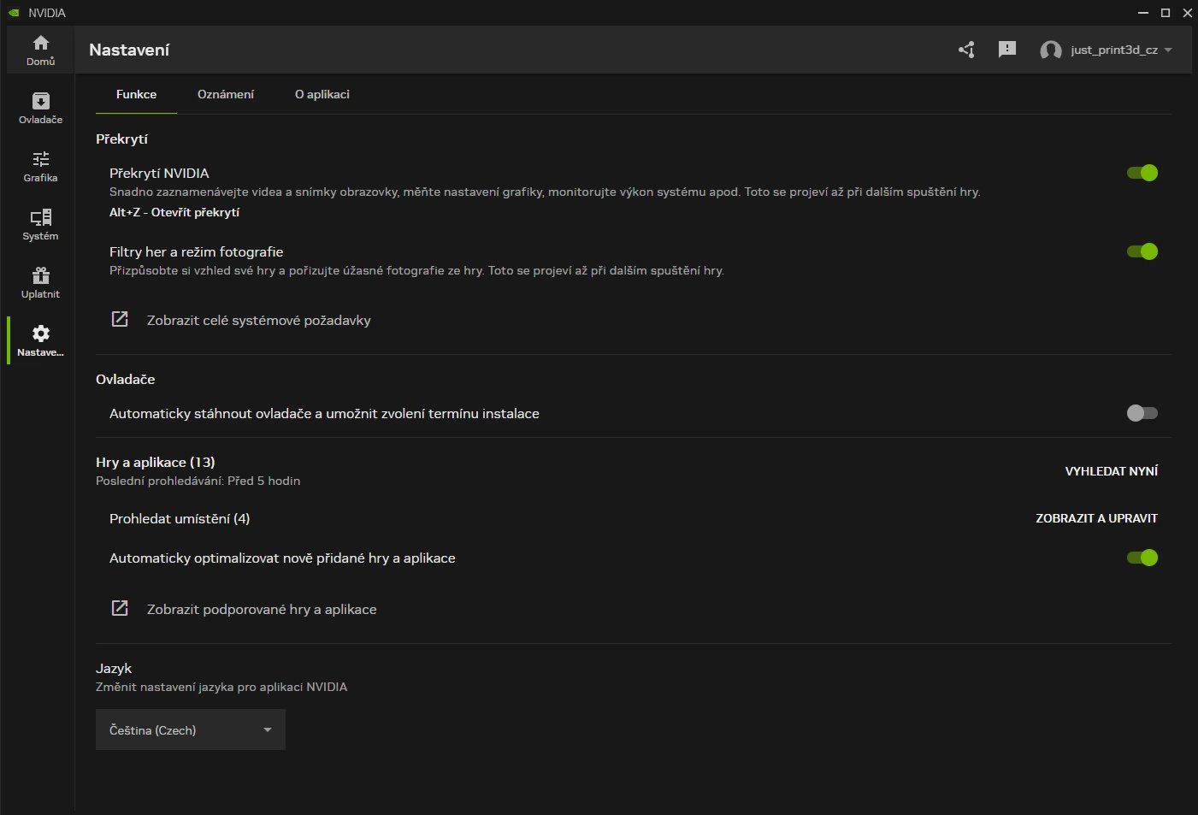Click the share icon in header

(966, 50)
